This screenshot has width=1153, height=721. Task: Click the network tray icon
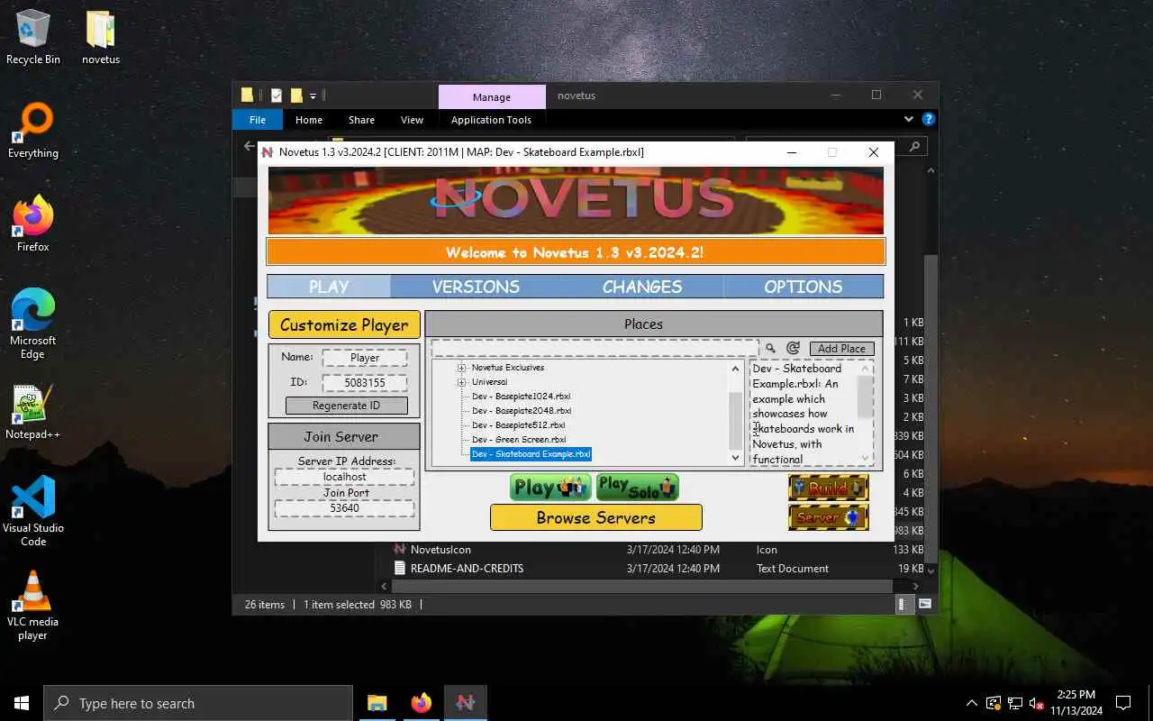pos(1015,703)
